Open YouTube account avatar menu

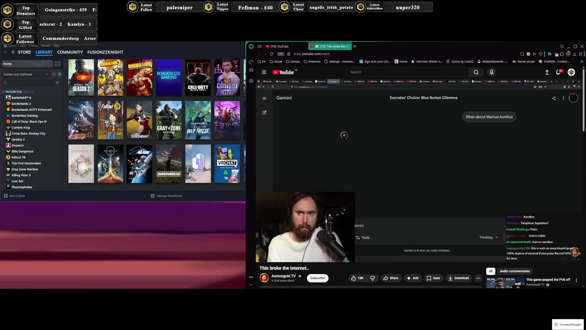coord(571,72)
